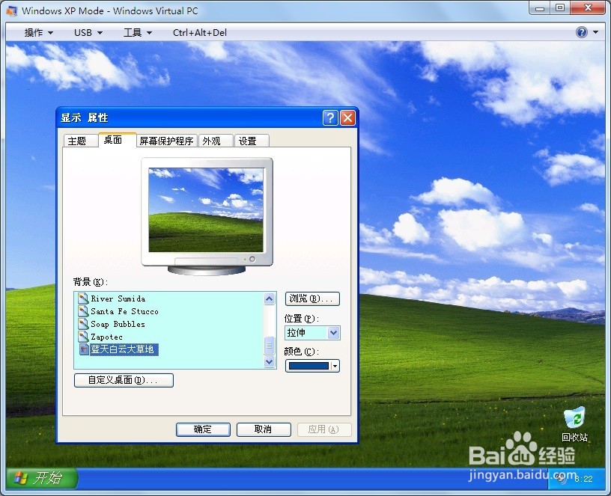The height and width of the screenshot is (496, 611).
Task: Open the 操作 menu in Virtual PC
Action: 38,33
